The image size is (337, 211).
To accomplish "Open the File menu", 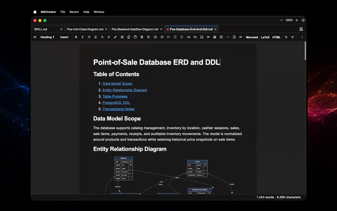I will [63, 12].
